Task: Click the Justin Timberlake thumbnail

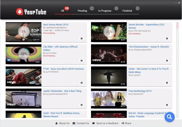Action: click(x=24, y=99)
